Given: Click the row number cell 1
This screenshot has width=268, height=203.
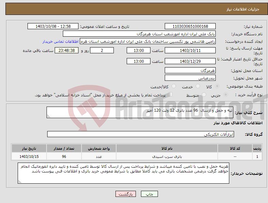Looking at the screenshot, I should [x=257, y=156].
